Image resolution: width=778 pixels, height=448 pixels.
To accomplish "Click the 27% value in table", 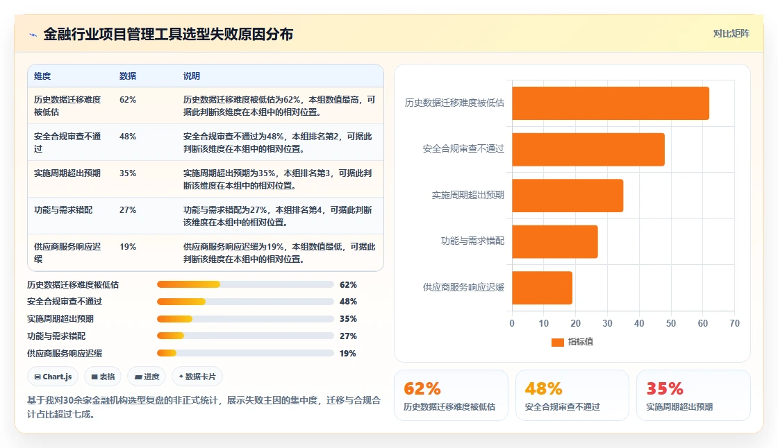I will click(x=128, y=209).
